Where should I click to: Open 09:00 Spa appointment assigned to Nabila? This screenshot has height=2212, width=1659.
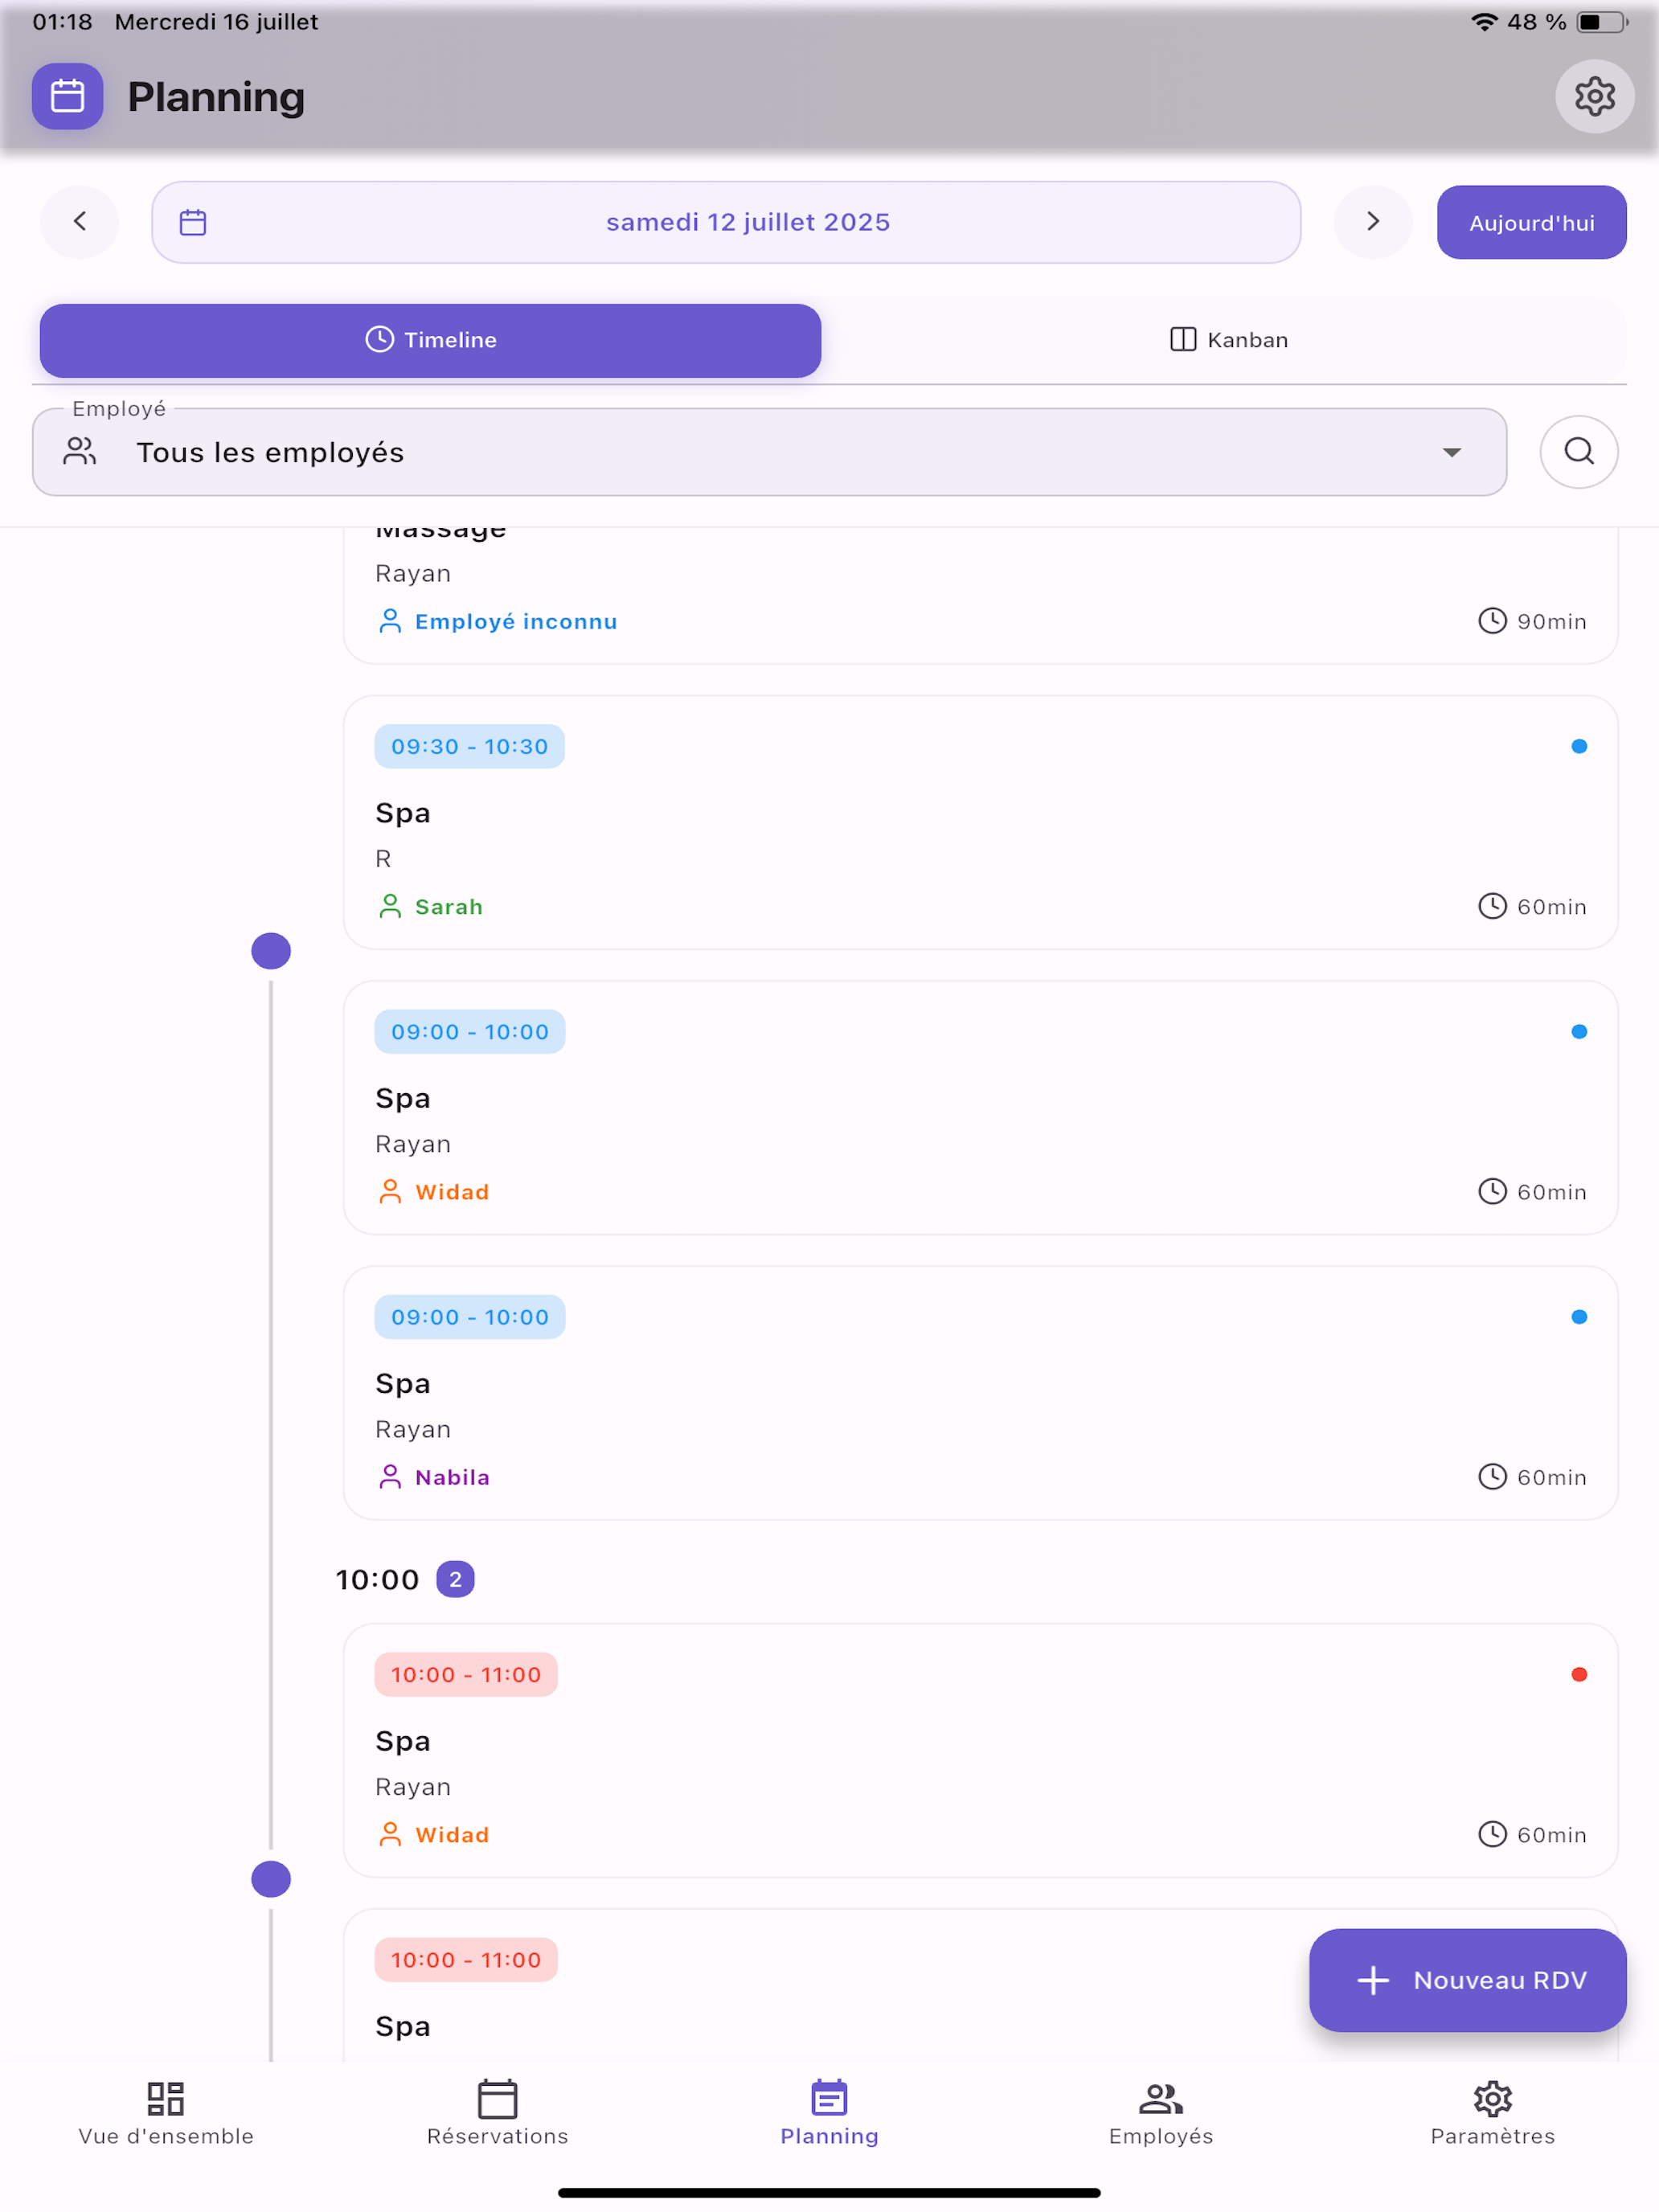(x=980, y=1394)
